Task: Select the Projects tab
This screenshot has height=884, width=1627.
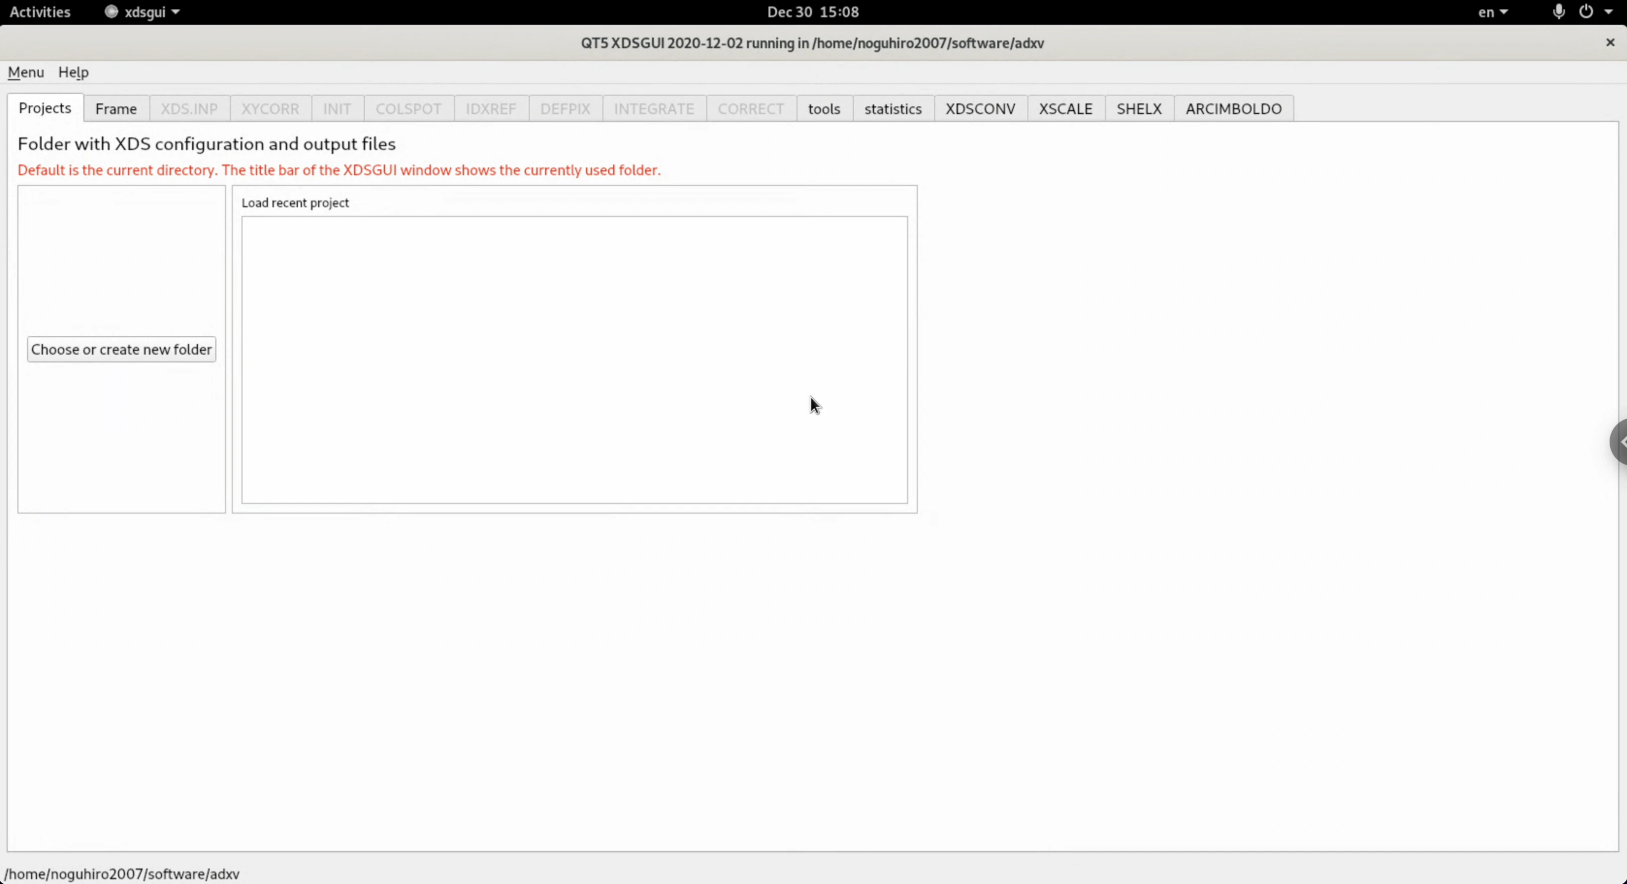Action: coord(45,108)
